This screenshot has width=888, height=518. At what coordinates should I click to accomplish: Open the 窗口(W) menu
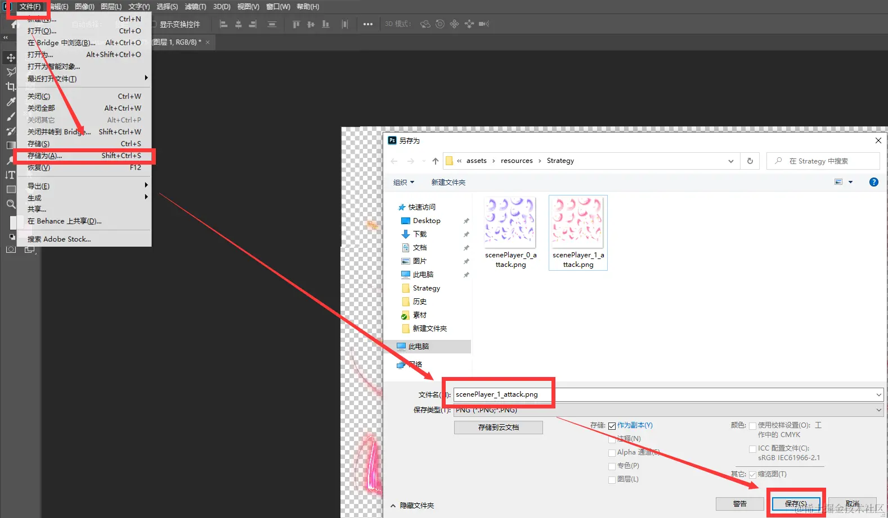(278, 7)
